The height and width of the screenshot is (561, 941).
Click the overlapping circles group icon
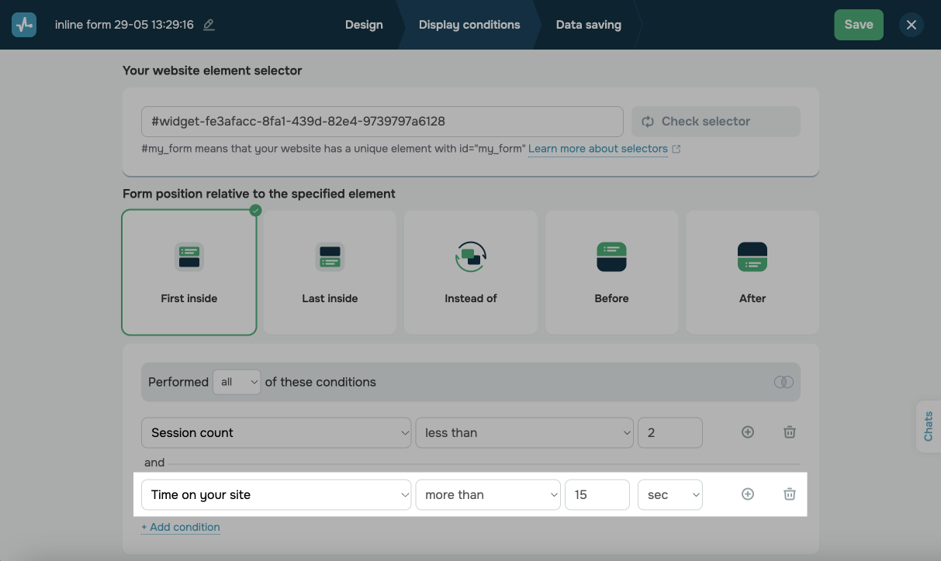pyautogui.click(x=784, y=382)
